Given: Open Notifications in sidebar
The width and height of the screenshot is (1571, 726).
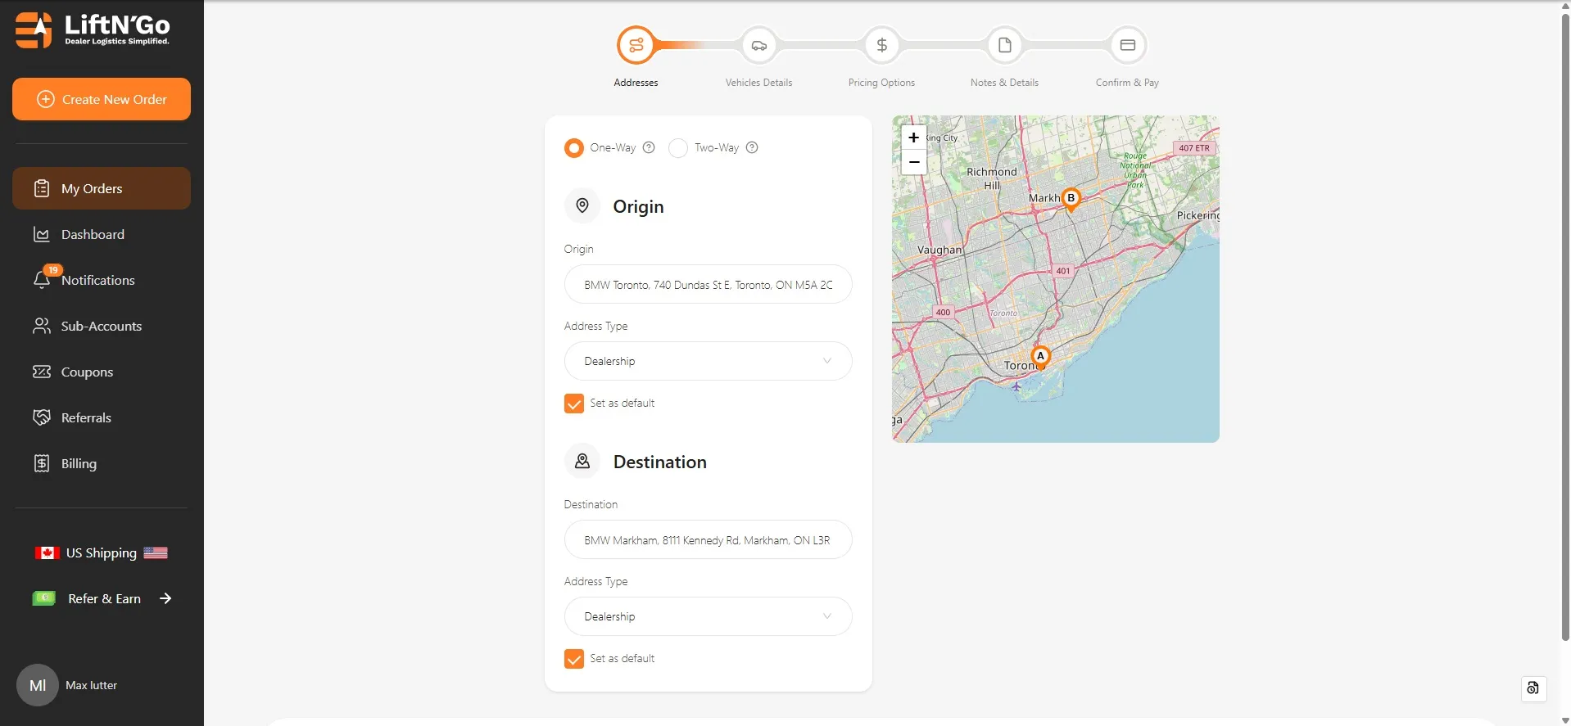Looking at the screenshot, I should [x=102, y=280].
